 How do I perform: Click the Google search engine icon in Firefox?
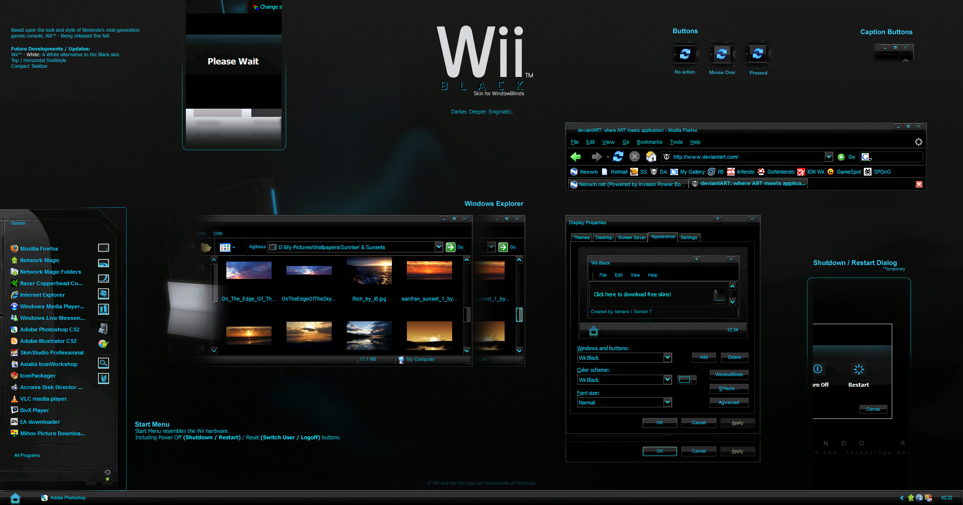(x=866, y=157)
